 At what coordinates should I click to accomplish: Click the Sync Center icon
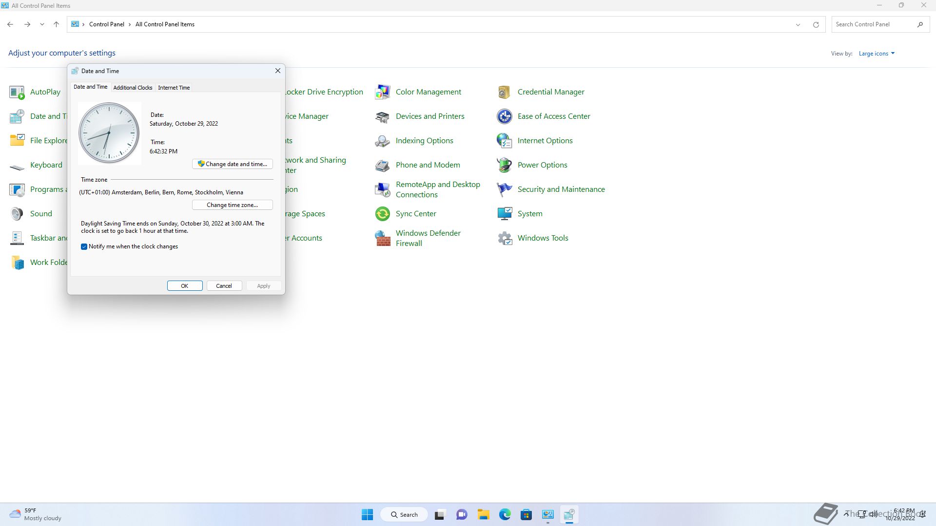[382, 214]
